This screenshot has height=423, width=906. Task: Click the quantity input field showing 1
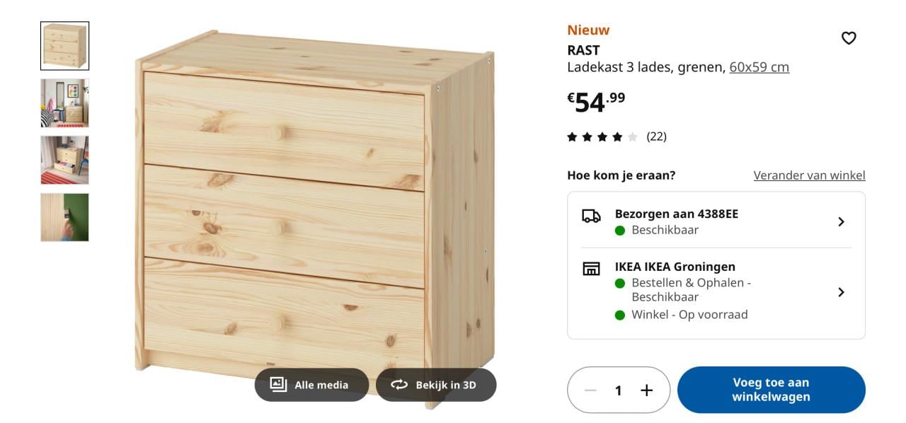pyautogui.click(x=618, y=390)
